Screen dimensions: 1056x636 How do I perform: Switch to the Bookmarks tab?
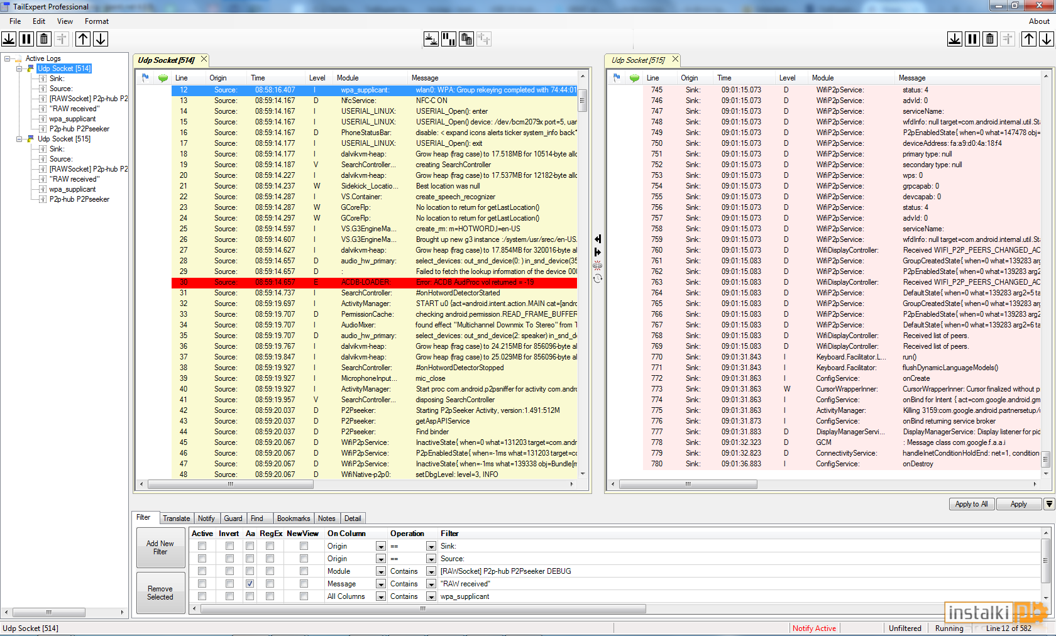click(x=294, y=518)
